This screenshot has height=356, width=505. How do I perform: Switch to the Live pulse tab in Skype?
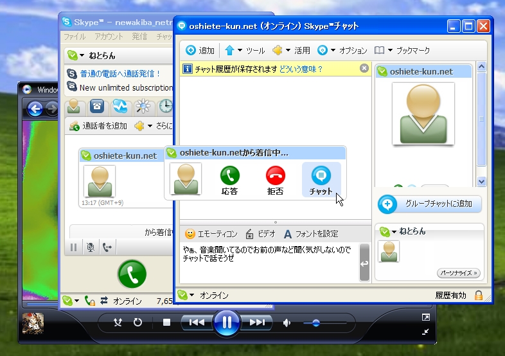click(120, 107)
